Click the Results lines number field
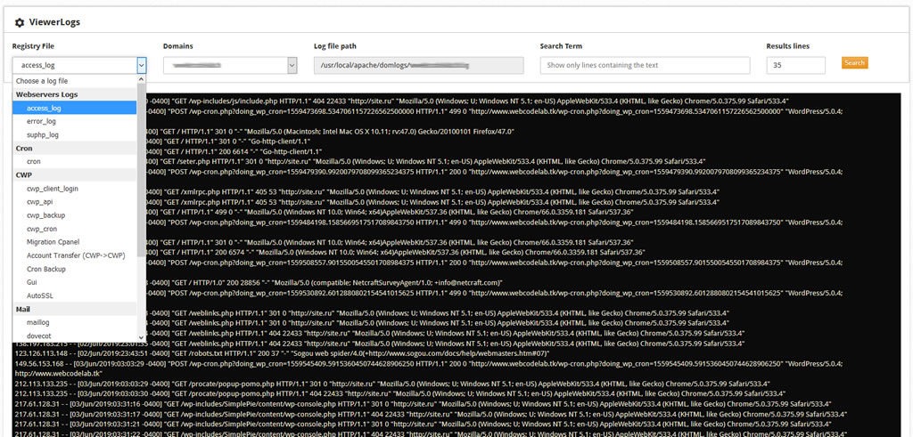913x437 pixels. (x=795, y=66)
